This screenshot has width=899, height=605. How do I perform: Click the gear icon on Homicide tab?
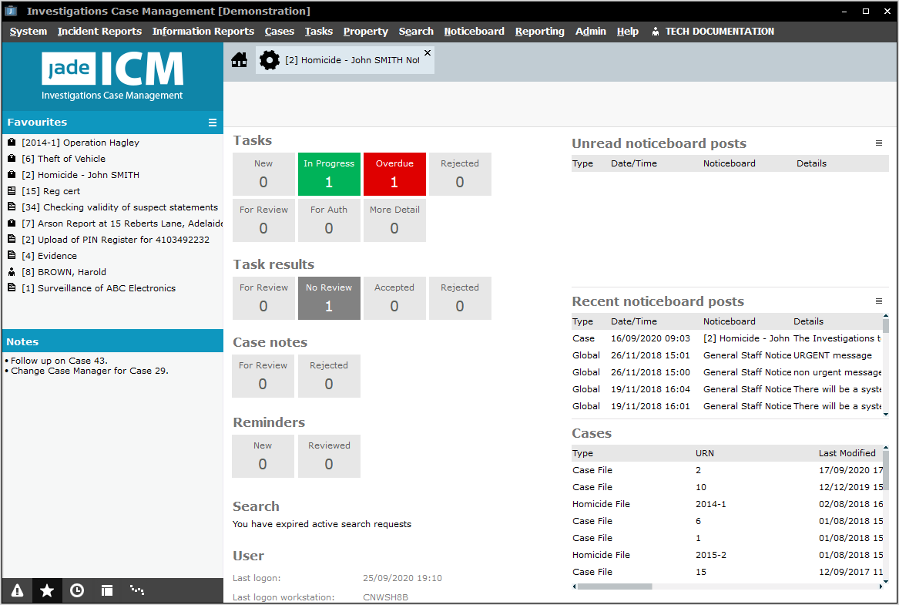(269, 60)
